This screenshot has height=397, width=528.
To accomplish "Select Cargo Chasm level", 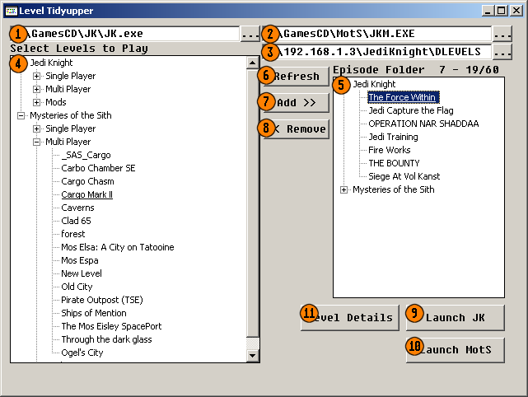I will click(87, 181).
